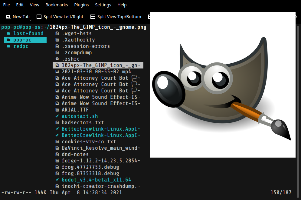The height and width of the screenshot is (200, 301).
Task: Click Split View Left/Right button
Action: [60, 17]
